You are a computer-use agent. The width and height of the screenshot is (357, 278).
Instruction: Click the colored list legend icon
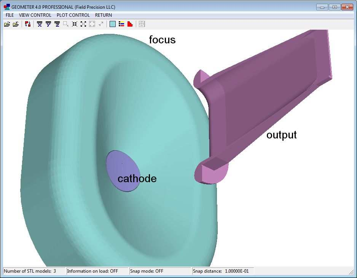click(121, 24)
